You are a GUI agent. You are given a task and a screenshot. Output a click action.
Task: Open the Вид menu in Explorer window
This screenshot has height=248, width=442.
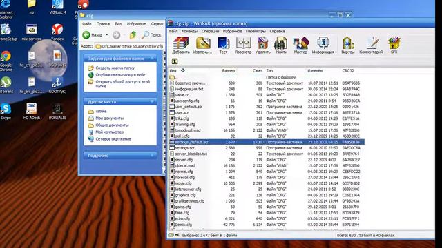(118, 24)
